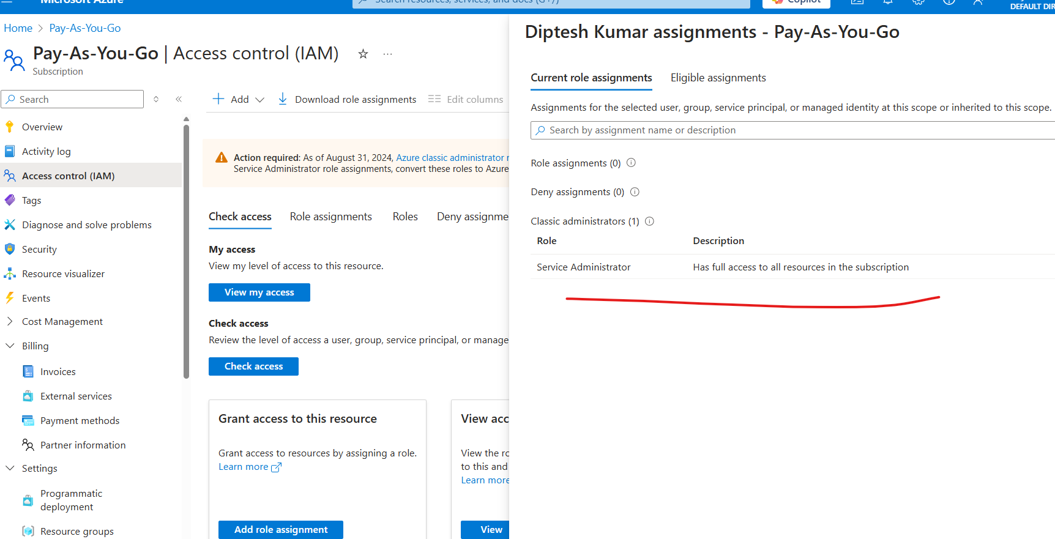Click the warning icon in Action required banner
This screenshot has height=539, width=1055.
coord(222,158)
